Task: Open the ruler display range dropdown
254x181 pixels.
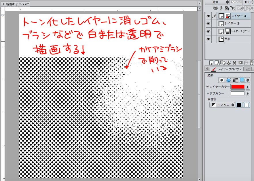Action: coord(250,8)
